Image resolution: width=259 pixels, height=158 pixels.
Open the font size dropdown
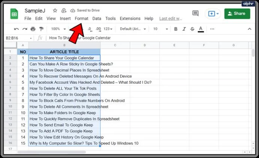[160, 29]
